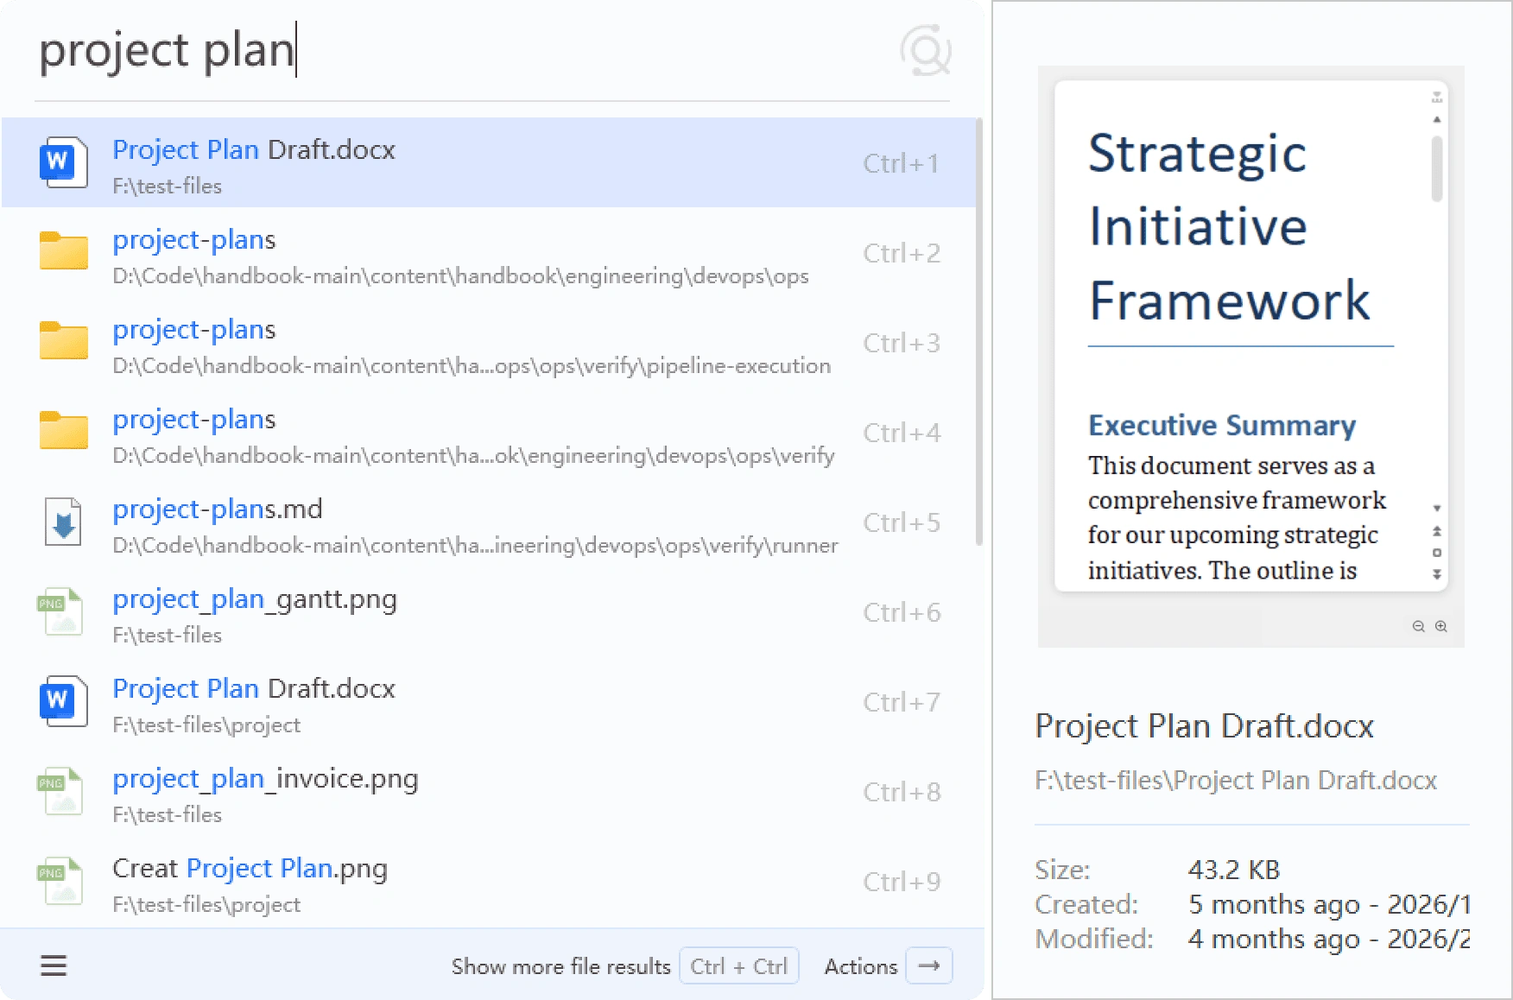Click the Created date value

1328,903
